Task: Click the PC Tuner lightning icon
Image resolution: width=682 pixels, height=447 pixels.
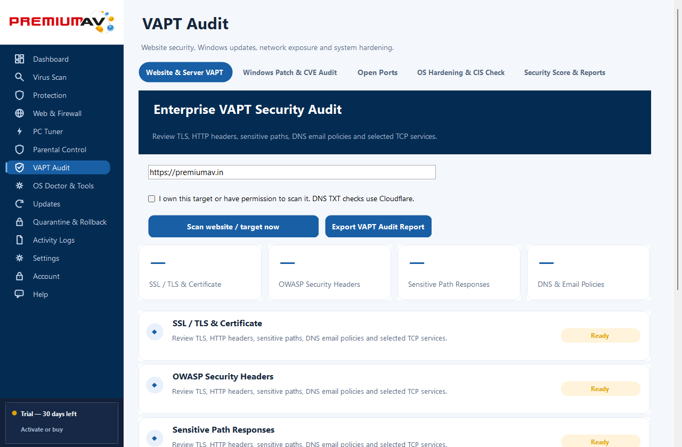Action: (x=20, y=131)
